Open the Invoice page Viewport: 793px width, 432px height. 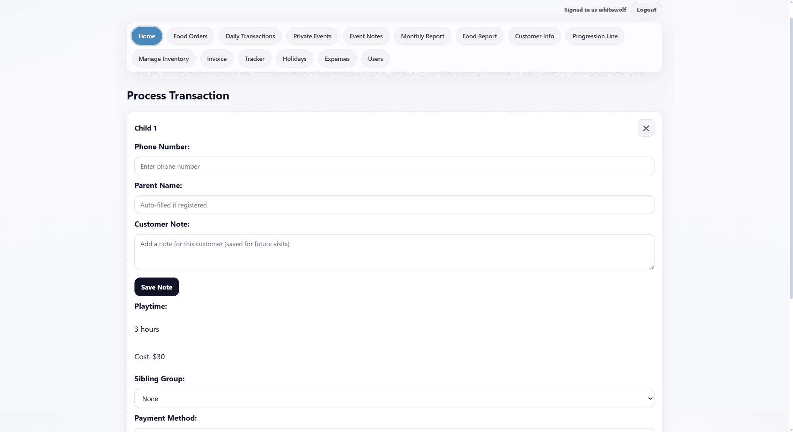click(x=216, y=58)
